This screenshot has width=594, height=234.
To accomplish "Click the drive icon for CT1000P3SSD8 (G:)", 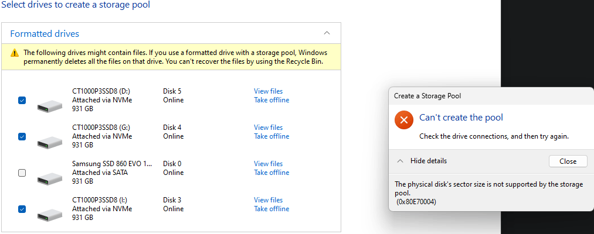I will [49, 142].
